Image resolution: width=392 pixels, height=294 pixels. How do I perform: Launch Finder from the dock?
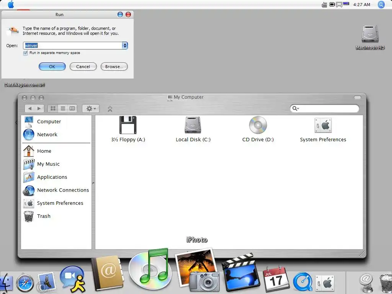pos(5,284)
